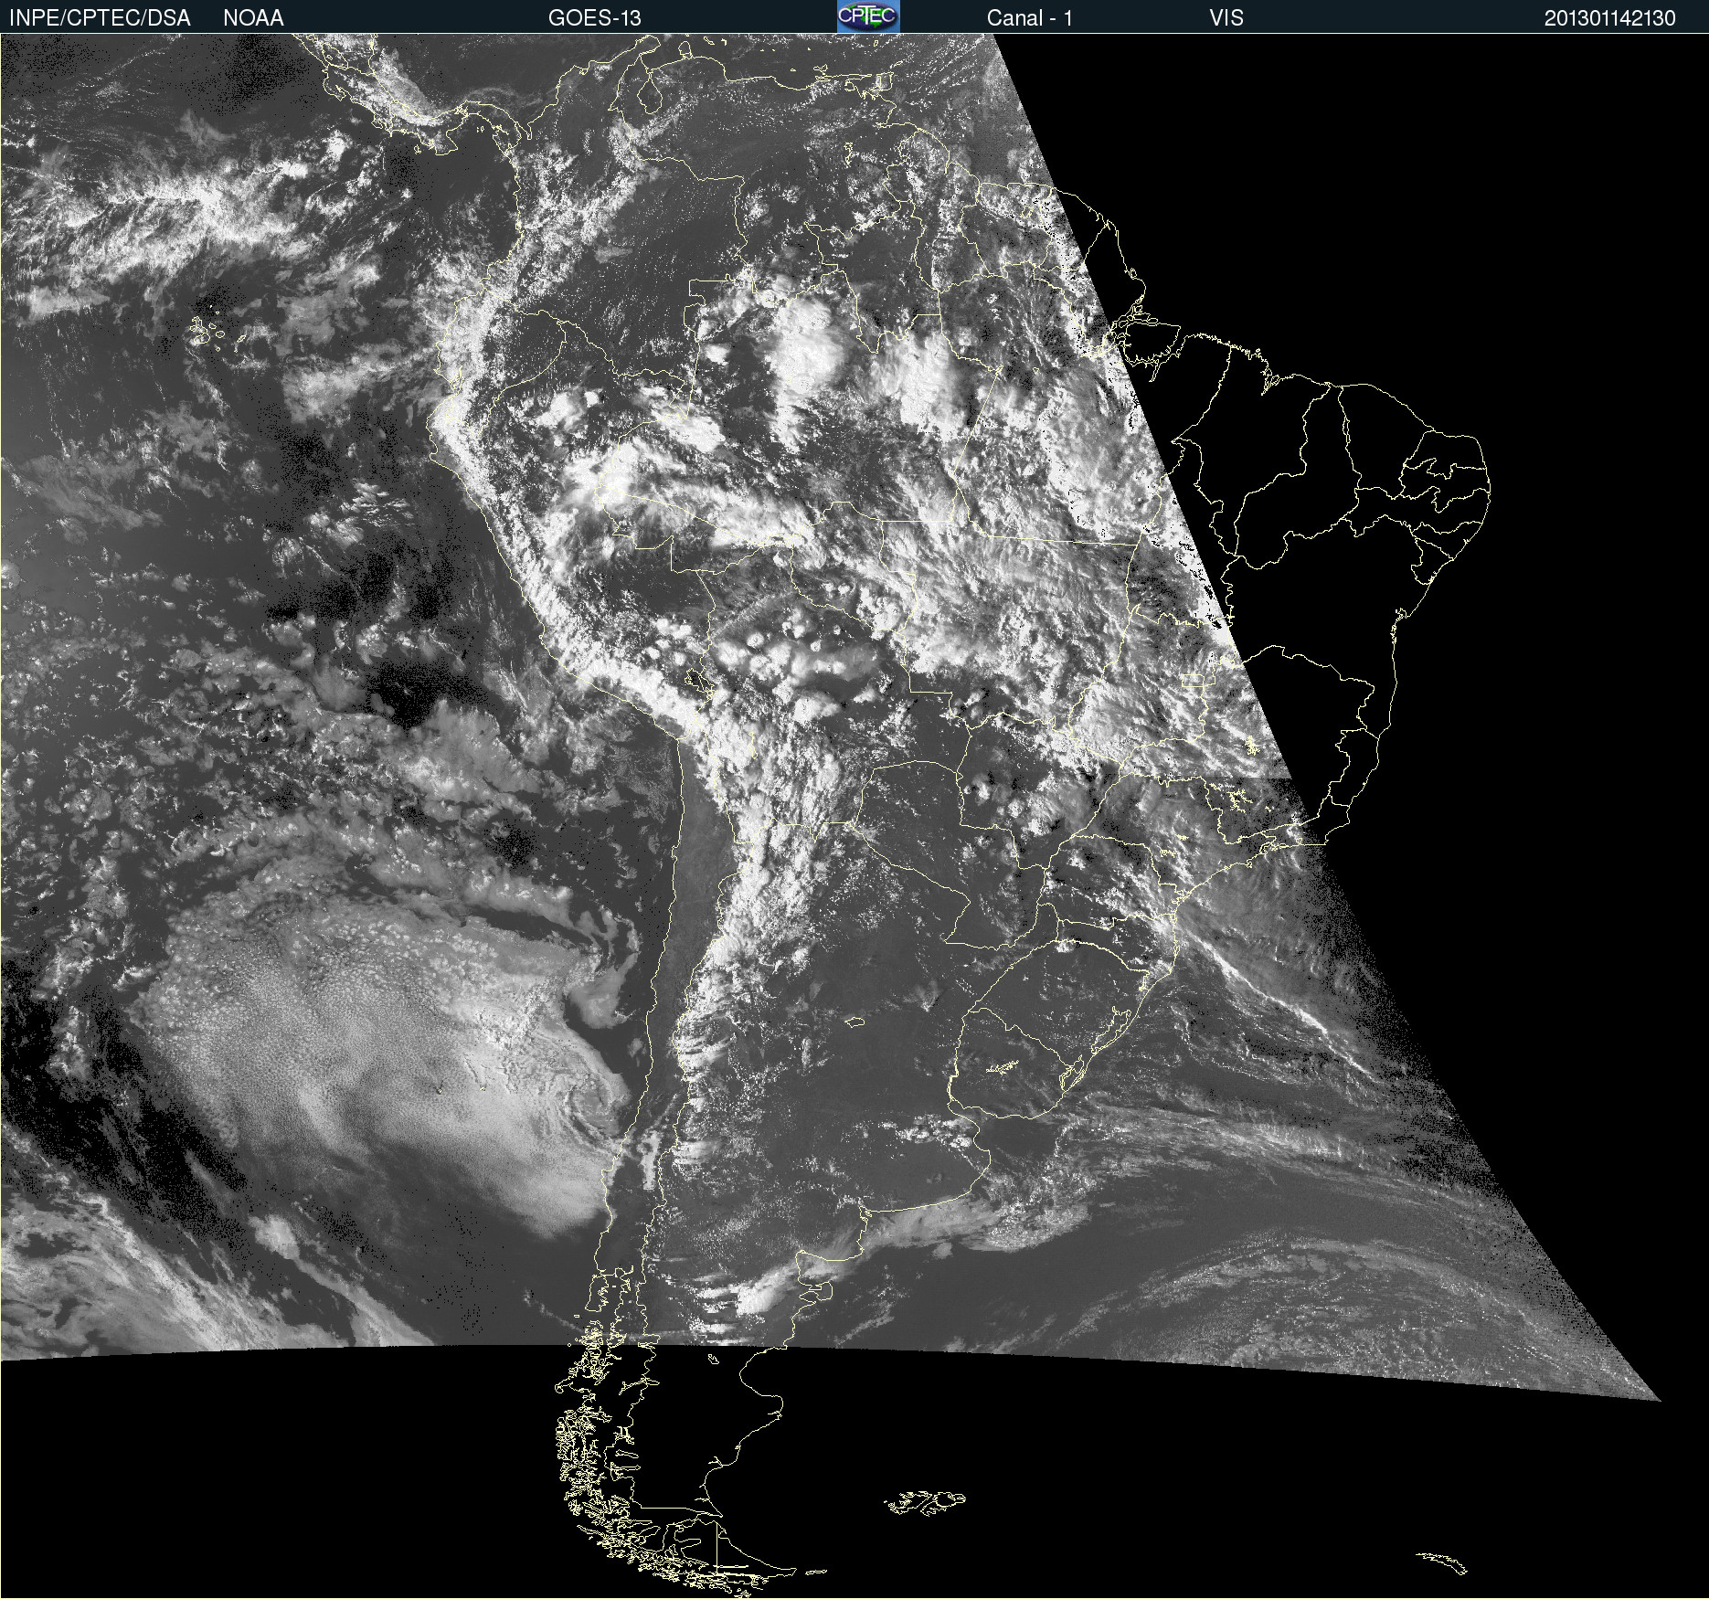Click the NOAA label in header
Viewport: 1709px width, 1599px height.
[x=253, y=18]
